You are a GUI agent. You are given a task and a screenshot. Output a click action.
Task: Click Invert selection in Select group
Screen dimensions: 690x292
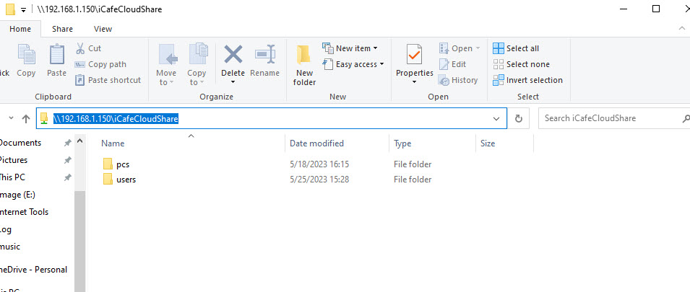527,80
